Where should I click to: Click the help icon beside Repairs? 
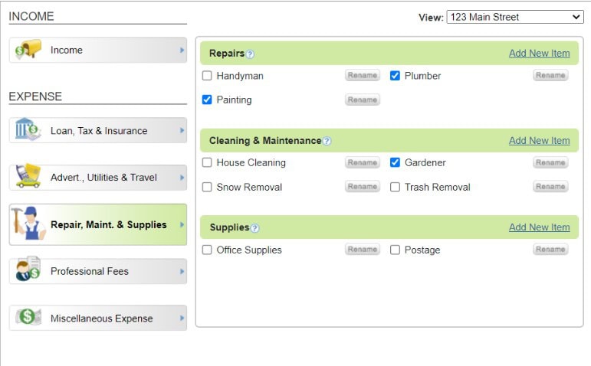[x=250, y=54]
